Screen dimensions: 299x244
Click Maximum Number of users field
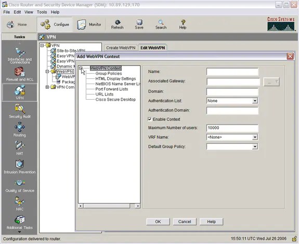coord(232,128)
